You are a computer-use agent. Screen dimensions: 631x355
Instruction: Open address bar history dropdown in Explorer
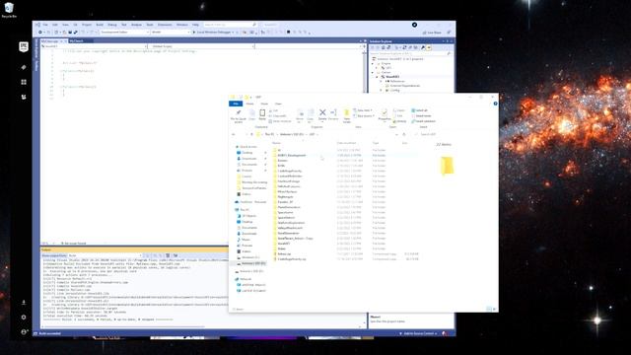[x=396, y=134]
